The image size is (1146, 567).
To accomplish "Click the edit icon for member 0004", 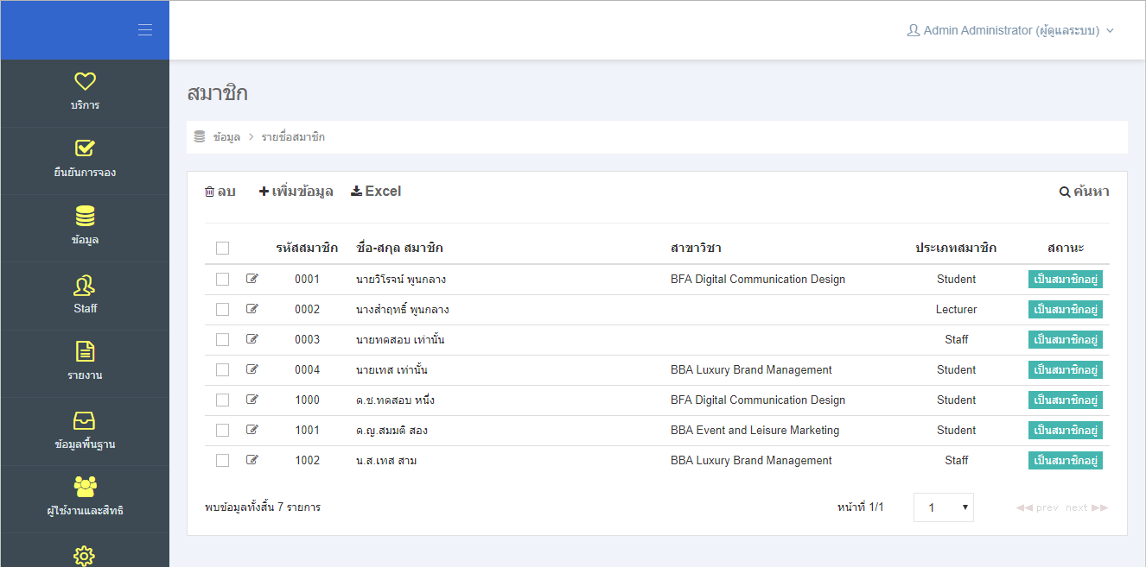I will coord(252,369).
